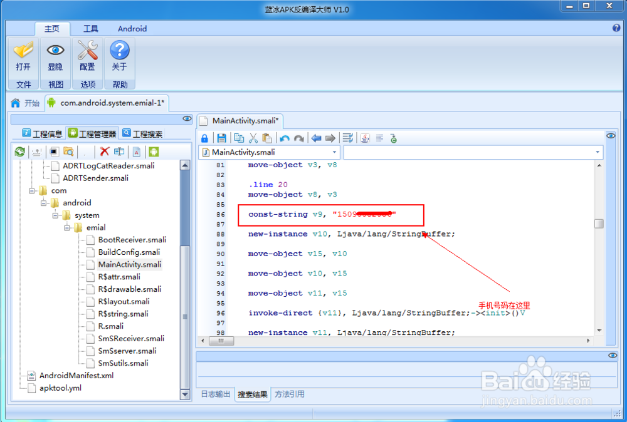Viewport: 627px width, 422px height.
Task: Select apktool.yml in the tree
Action: coord(60,388)
